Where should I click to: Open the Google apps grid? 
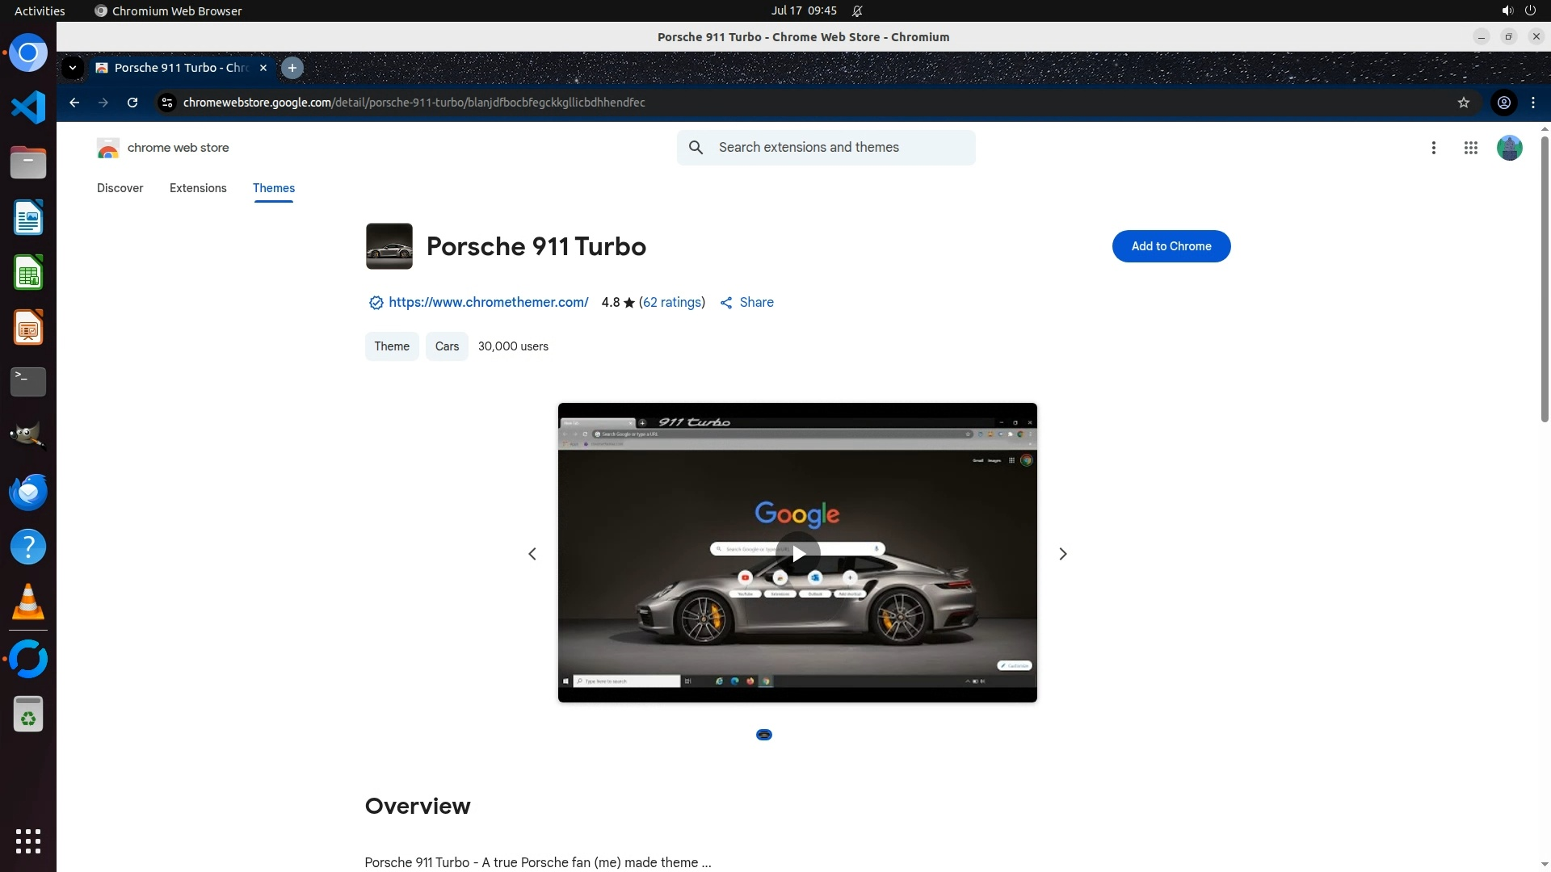point(1470,148)
